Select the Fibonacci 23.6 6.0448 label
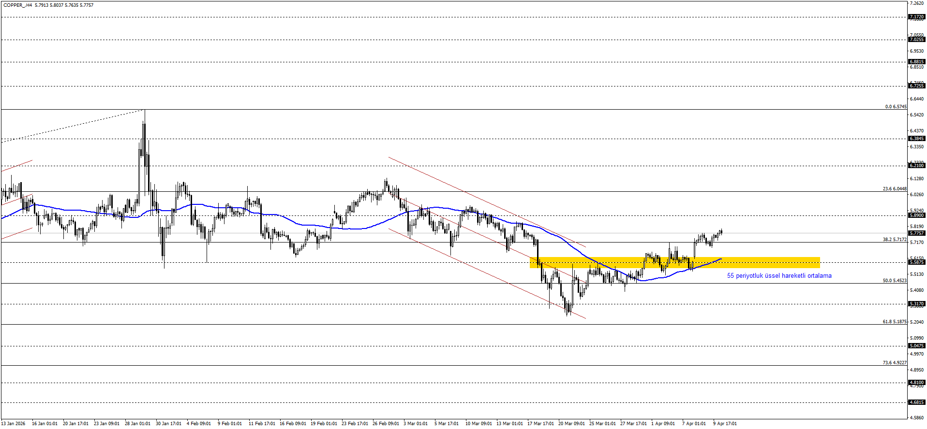The width and height of the screenshot is (927, 429). (x=894, y=189)
